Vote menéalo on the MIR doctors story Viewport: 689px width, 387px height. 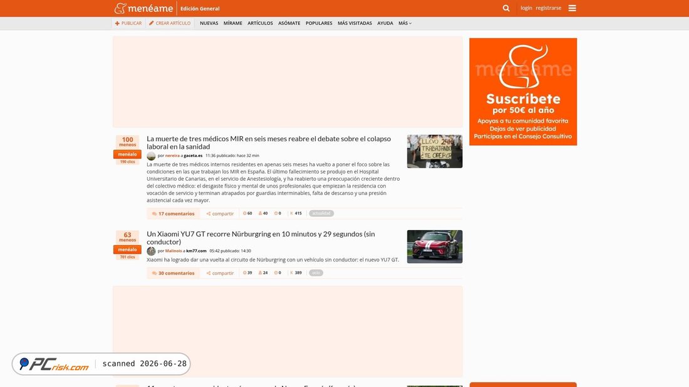tap(127, 154)
